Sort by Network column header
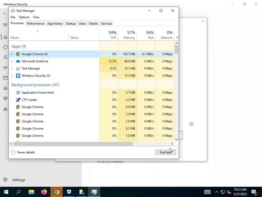The height and width of the screenshot is (197, 262). [x=165, y=35]
